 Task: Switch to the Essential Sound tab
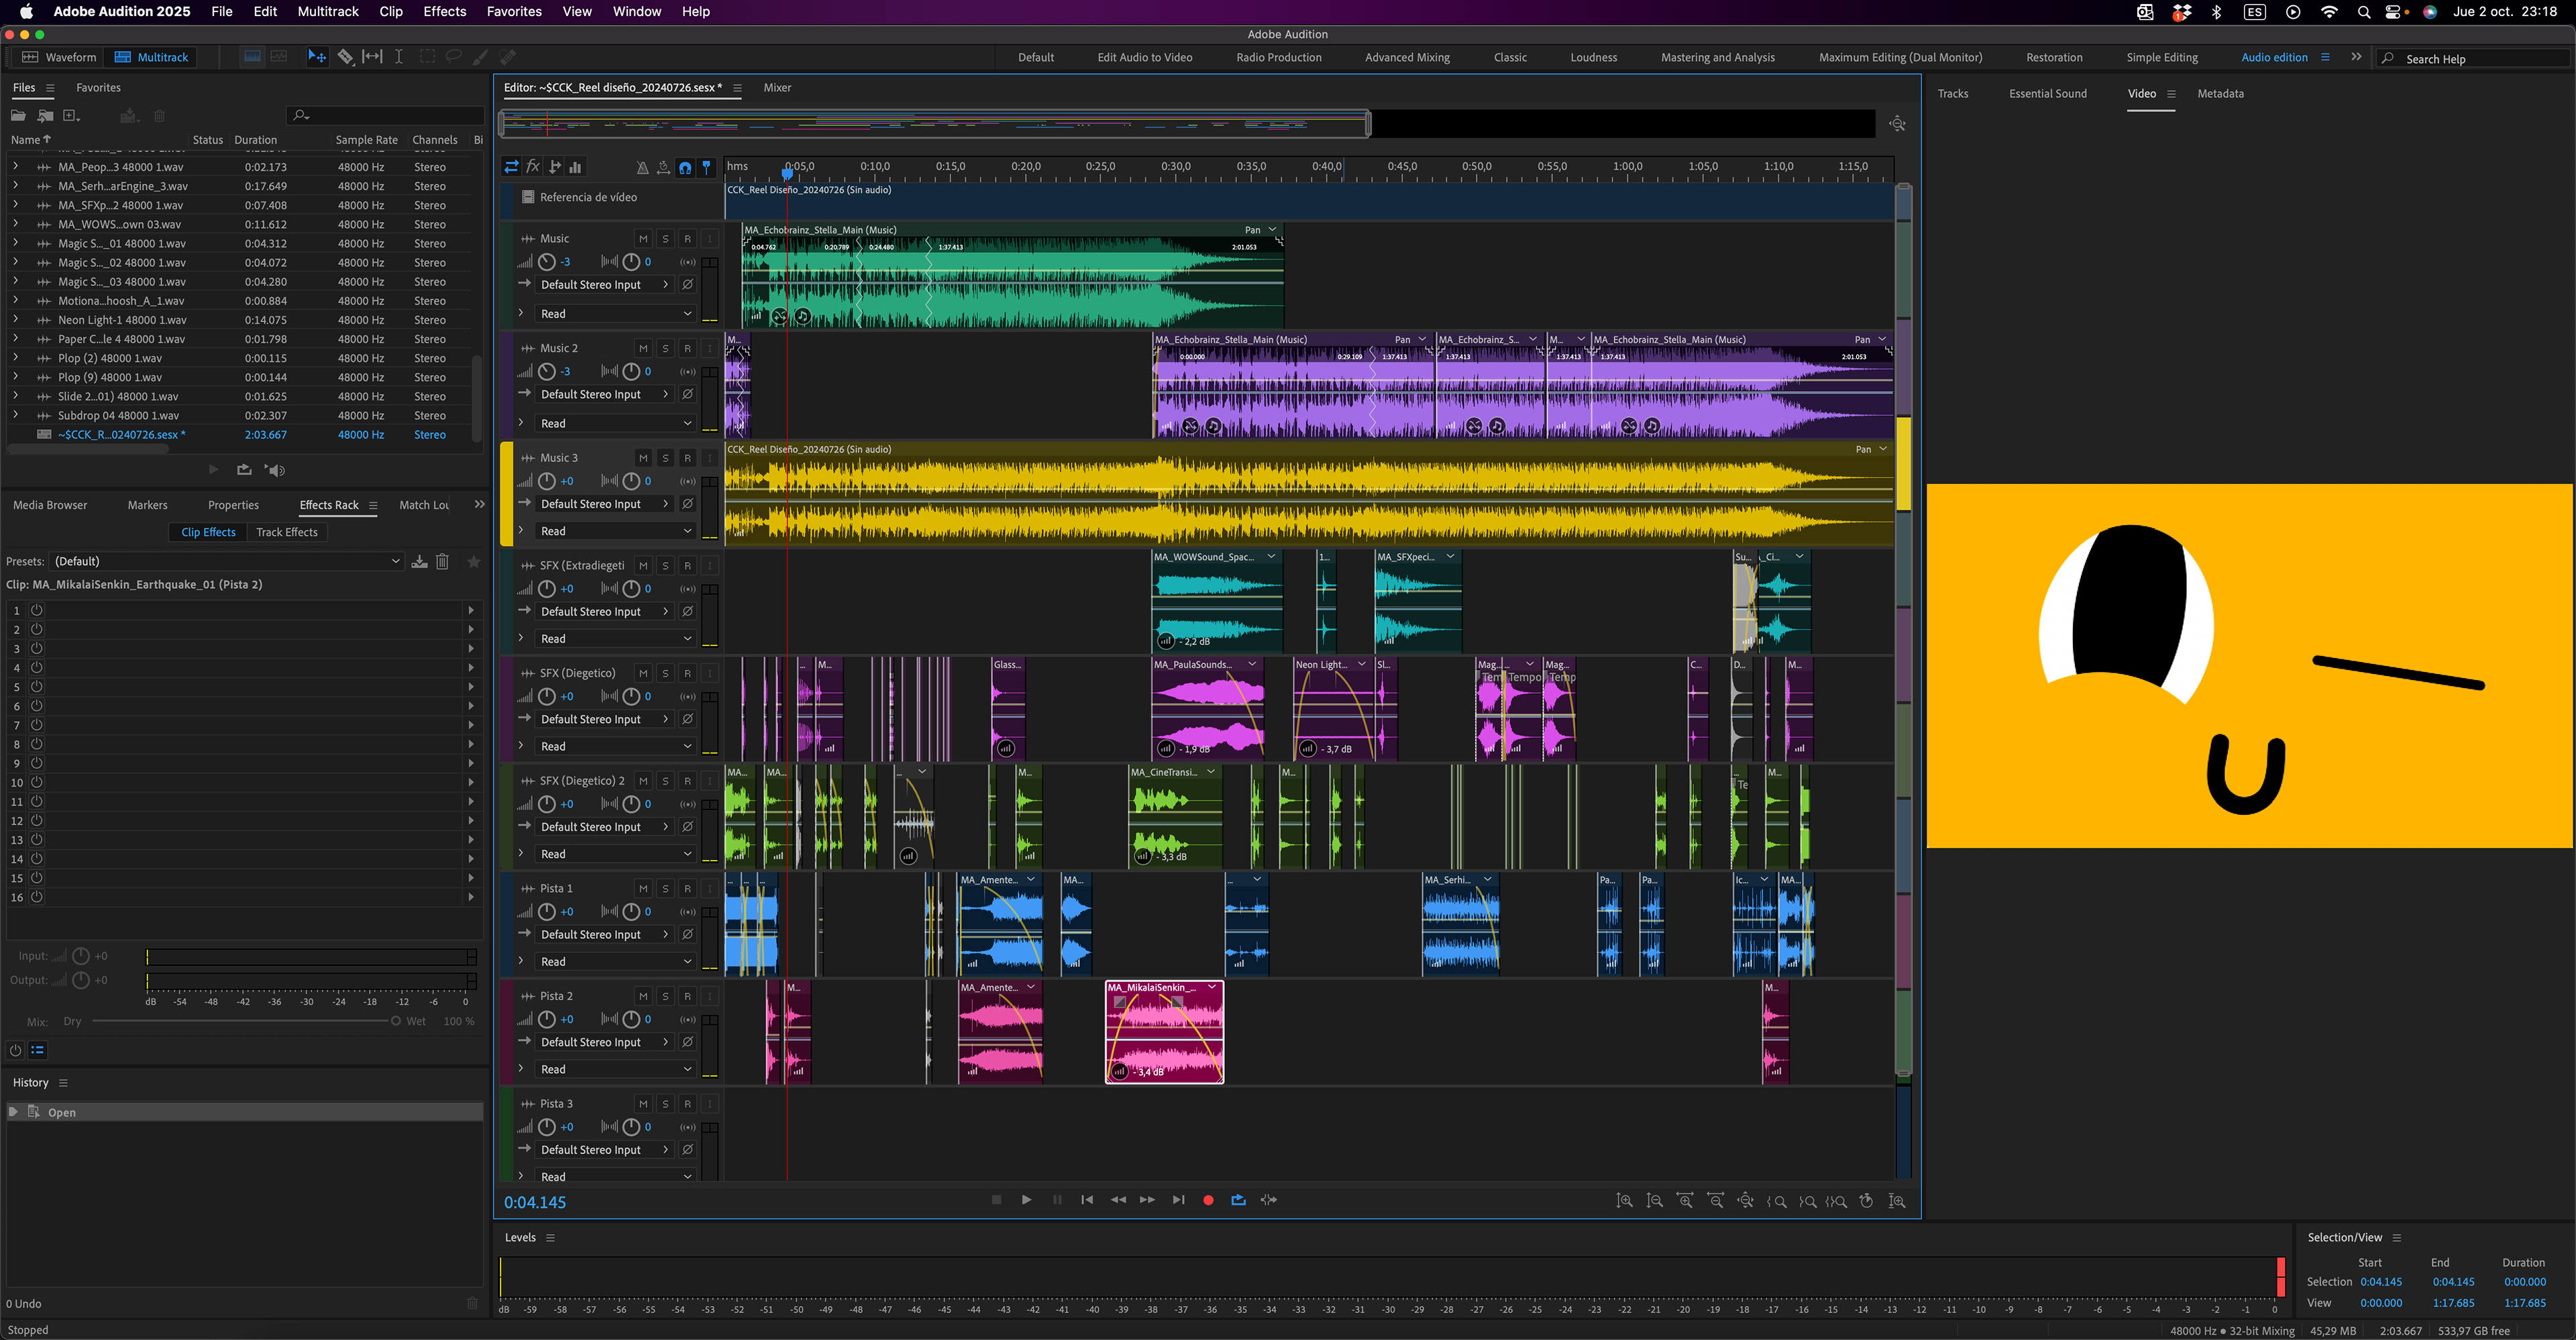coord(2047,94)
